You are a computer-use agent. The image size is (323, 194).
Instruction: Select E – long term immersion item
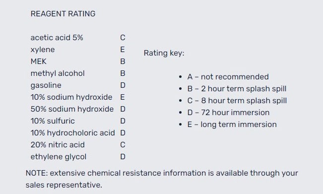(232, 125)
